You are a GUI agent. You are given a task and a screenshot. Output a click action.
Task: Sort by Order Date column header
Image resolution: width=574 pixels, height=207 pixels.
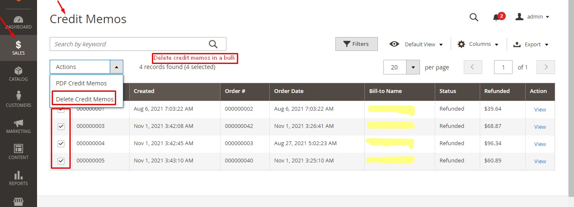(317, 91)
